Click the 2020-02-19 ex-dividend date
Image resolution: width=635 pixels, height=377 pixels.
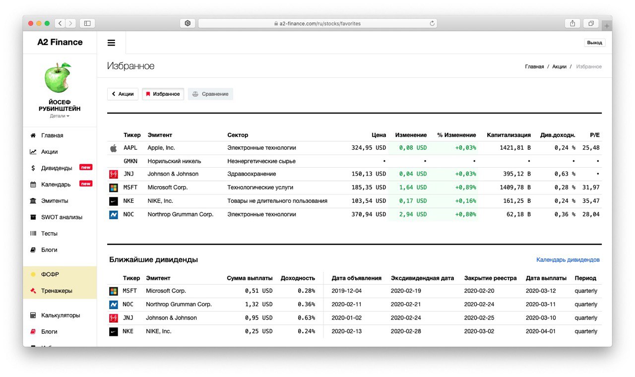406,291
